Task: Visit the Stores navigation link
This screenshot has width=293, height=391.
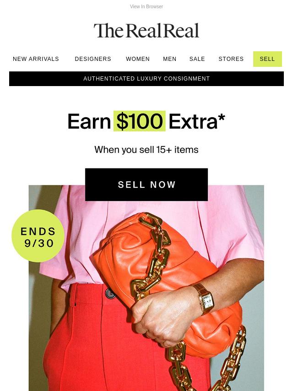Action: (231, 59)
